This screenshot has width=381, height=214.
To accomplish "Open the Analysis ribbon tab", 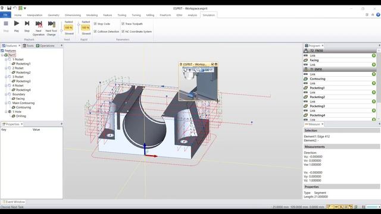I will [192, 15].
